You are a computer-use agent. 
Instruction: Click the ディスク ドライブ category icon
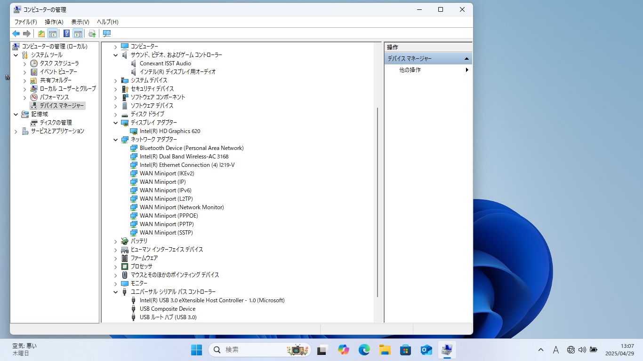coord(125,114)
